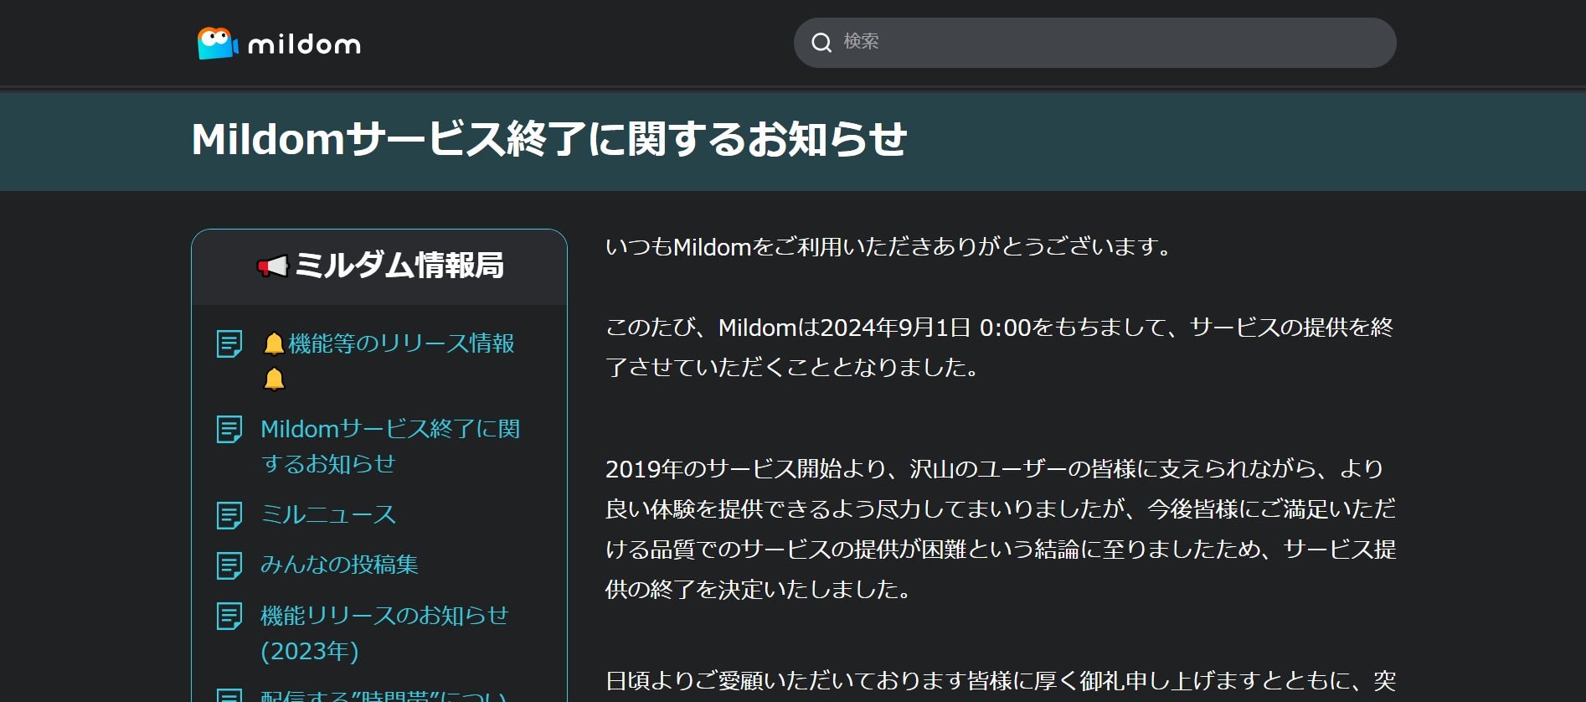This screenshot has width=1586, height=702.
Task: Open the みんなの投稿集 sidebar link
Action: pyautogui.click(x=339, y=565)
